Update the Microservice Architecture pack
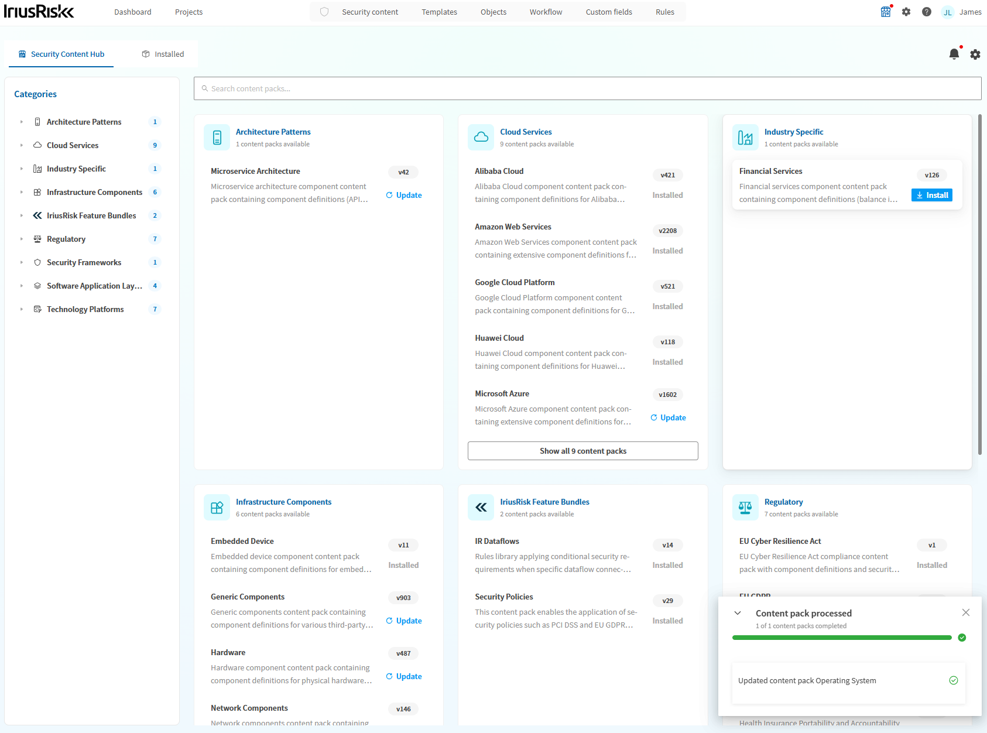The image size is (987, 733). click(x=404, y=195)
